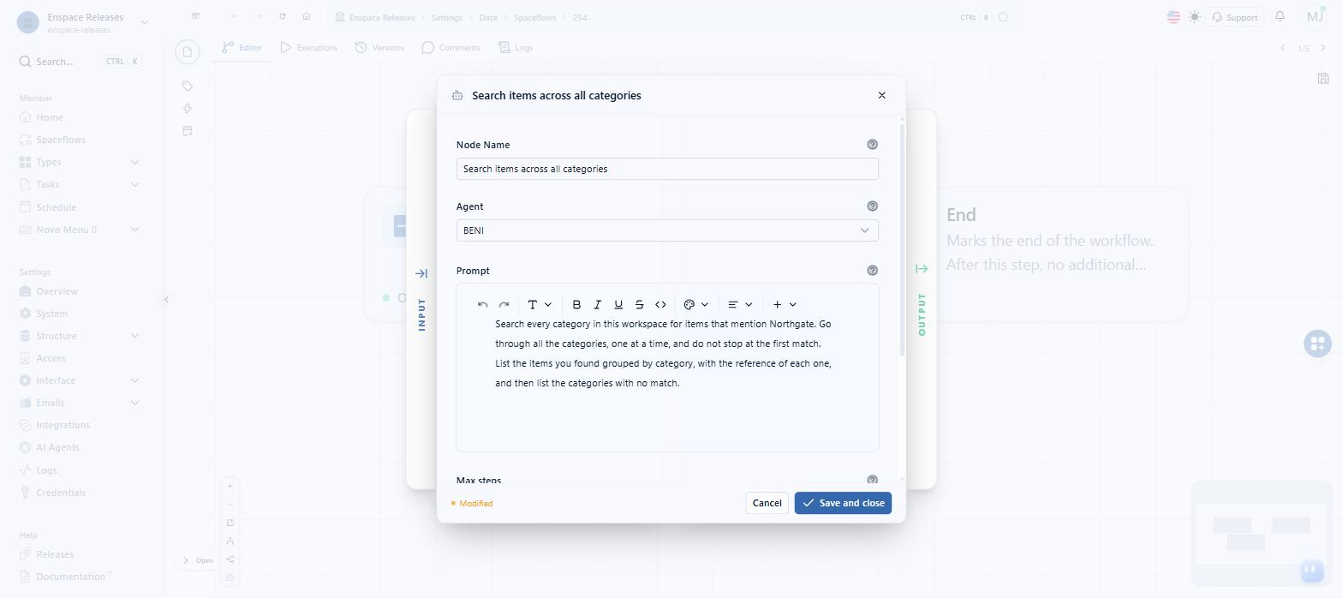Open the MJ user avatar menu
The width and height of the screenshot is (1343, 598).
1315,16
